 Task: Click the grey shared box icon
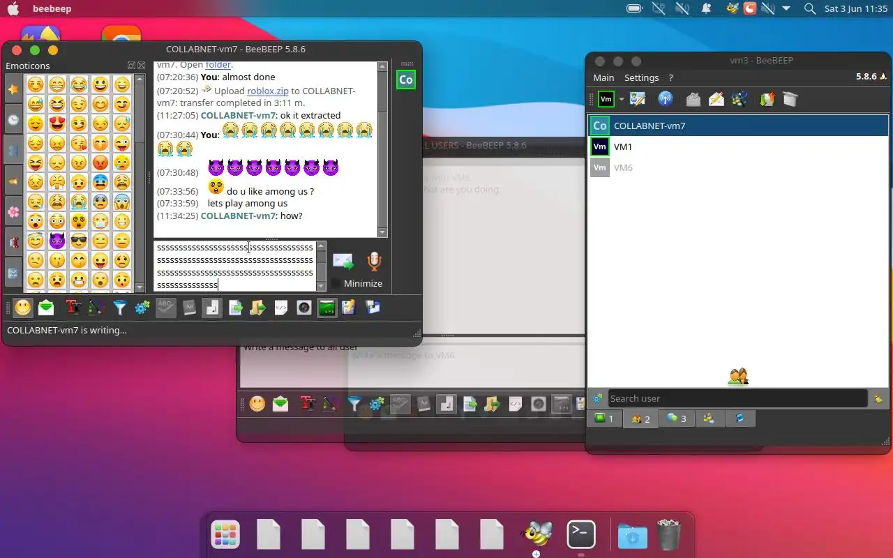point(790,99)
